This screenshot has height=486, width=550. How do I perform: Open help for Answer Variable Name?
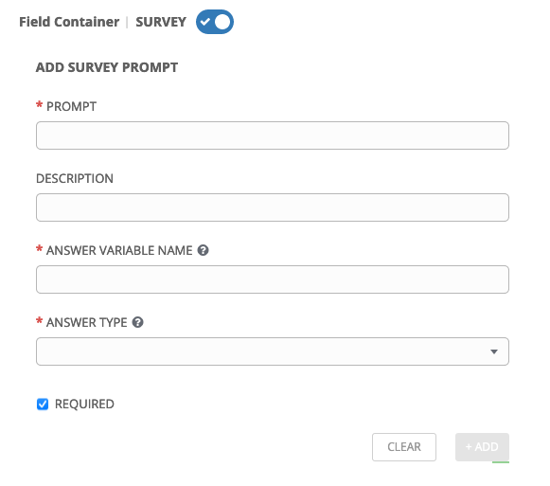point(203,250)
